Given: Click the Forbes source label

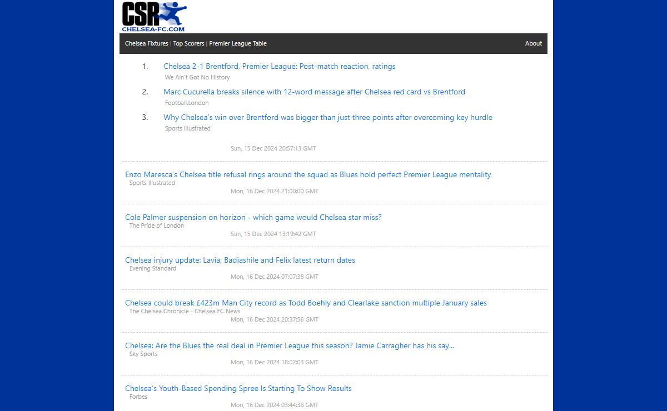Looking at the screenshot, I should pos(138,397).
